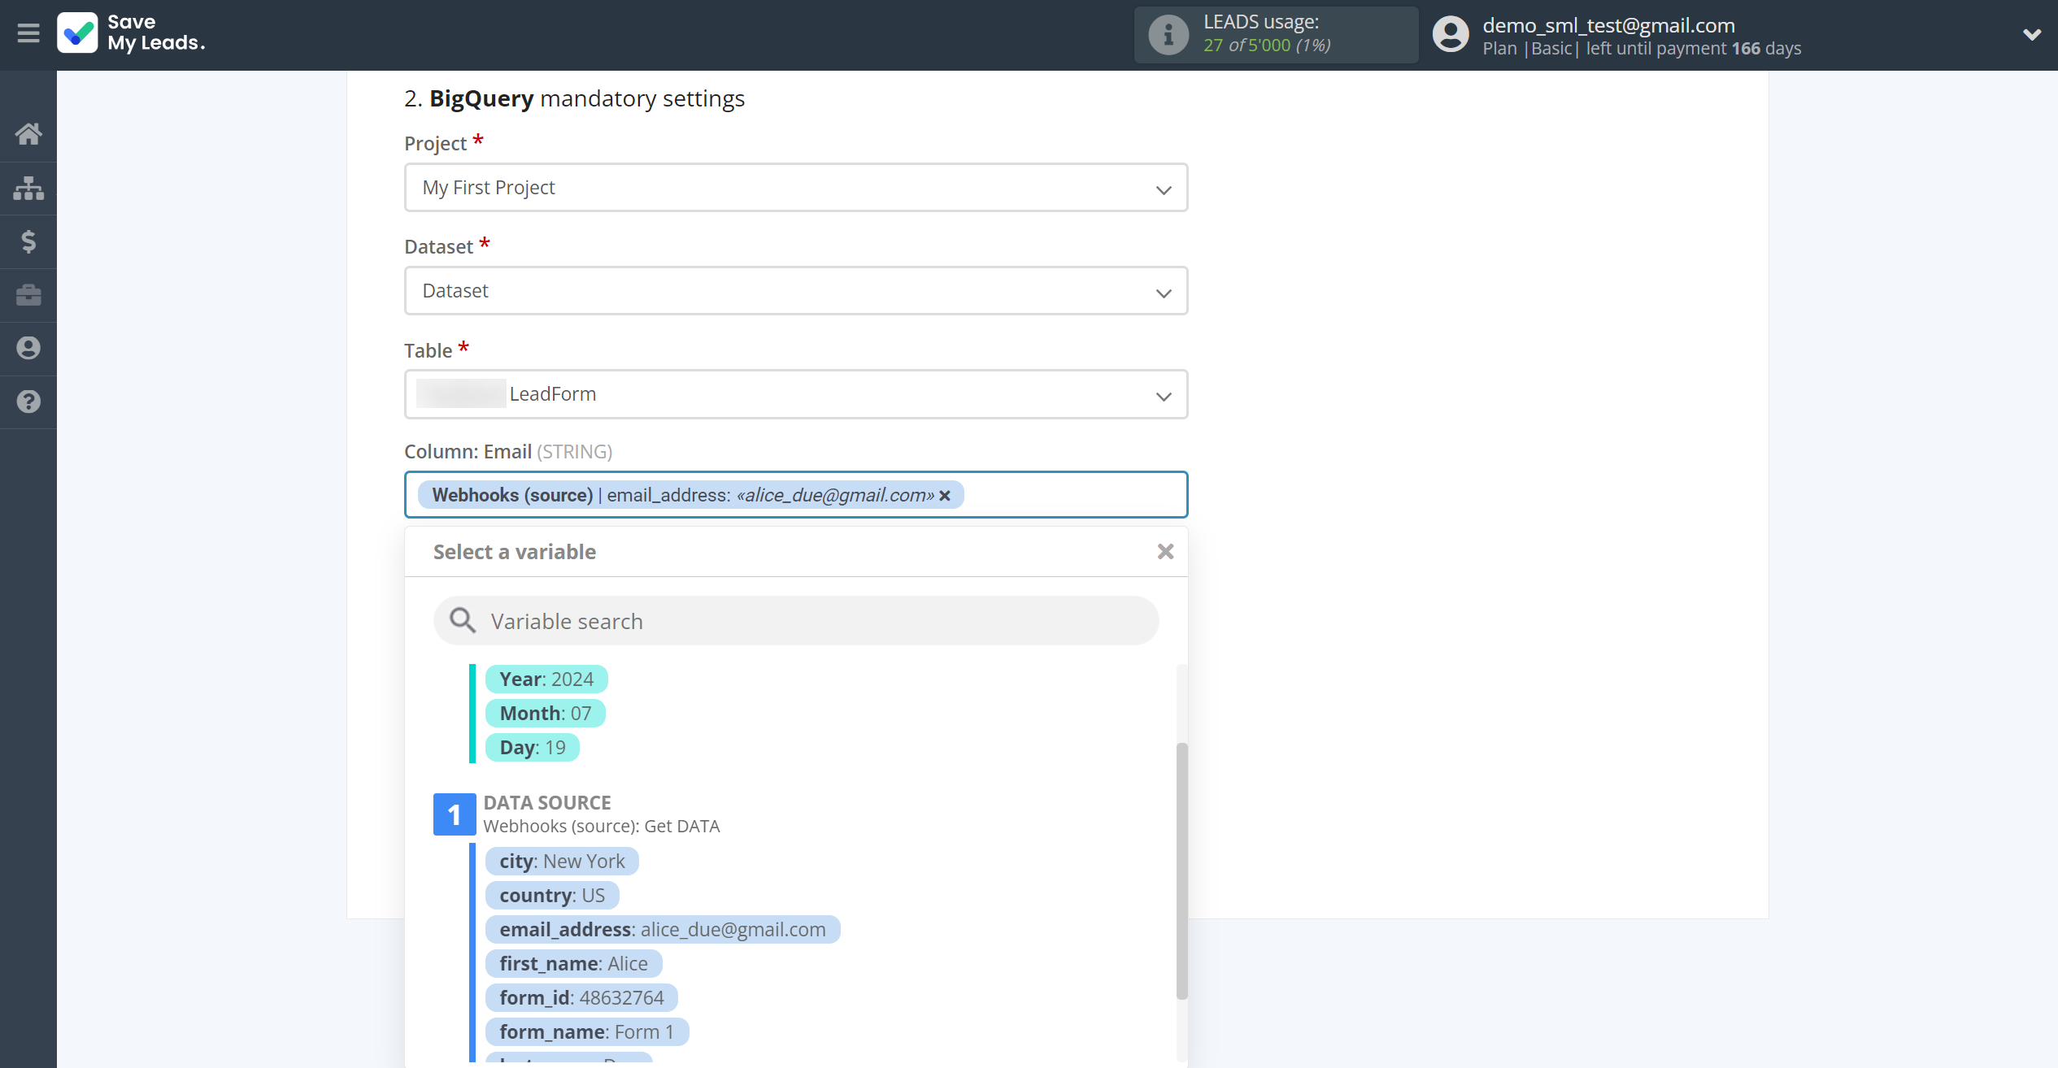
Task: Click the variable list scrollbar
Action: pos(1181,870)
